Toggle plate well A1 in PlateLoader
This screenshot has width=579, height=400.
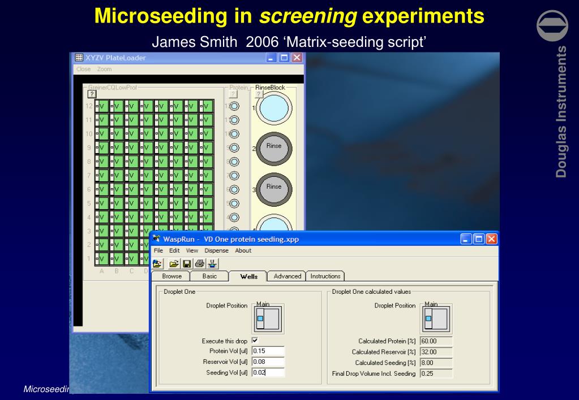(x=102, y=259)
